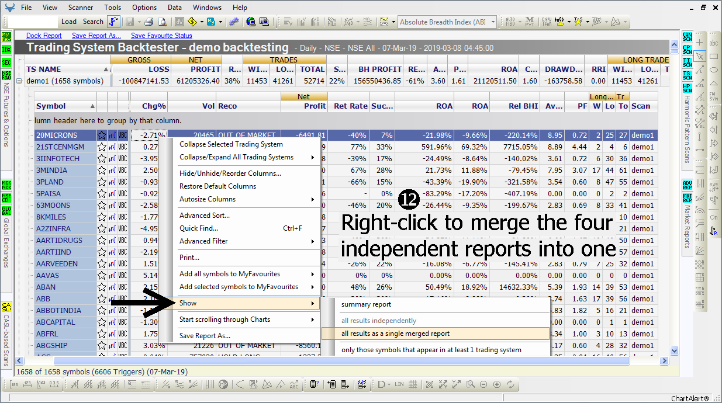Open the MKT REP market report icon
The image size is (722, 403).
pyautogui.click(x=687, y=198)
